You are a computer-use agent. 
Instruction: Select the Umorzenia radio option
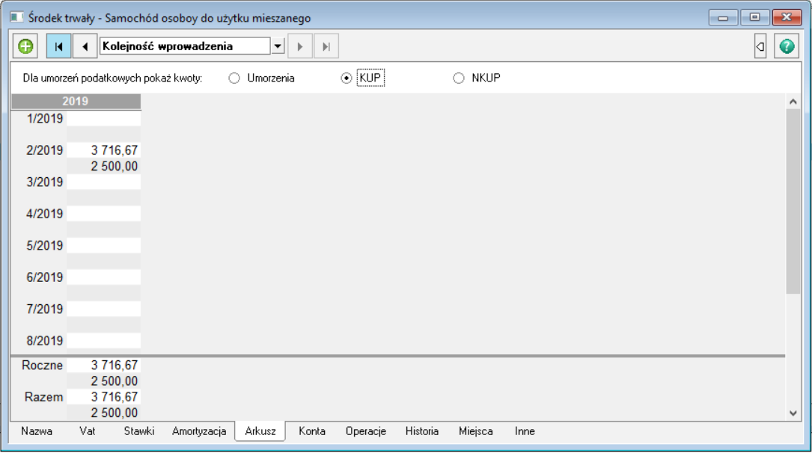point(234,78)
